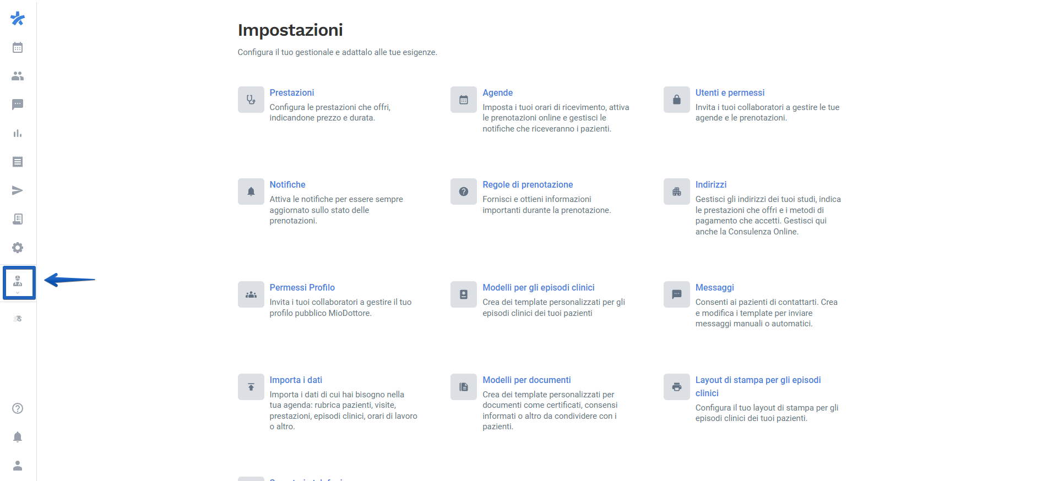This screenshot has height=481, width=1037.
Task: Open the notifications bell in the sidebar bottom
Action: (x=18, y=437)
